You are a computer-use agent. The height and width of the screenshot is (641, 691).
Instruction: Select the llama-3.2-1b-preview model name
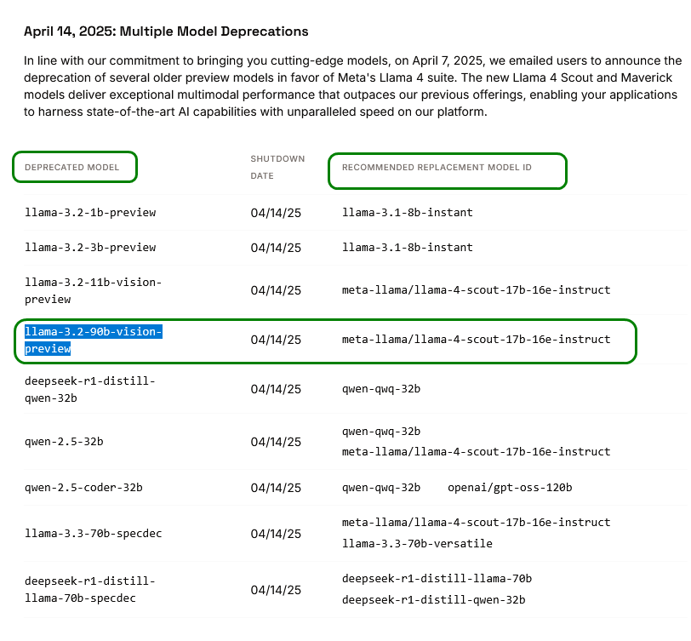click(x=90, y=212)
